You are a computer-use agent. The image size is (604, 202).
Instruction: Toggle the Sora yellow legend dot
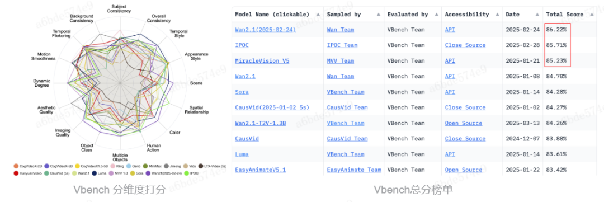pyautogui.click(x=133, y=173)
